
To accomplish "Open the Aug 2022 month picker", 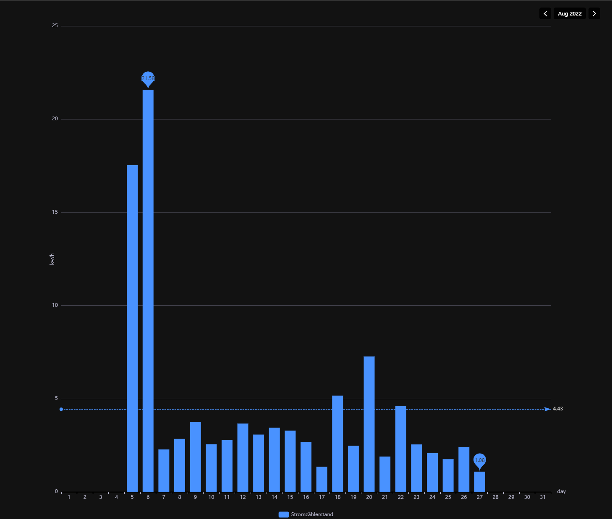I will 570,13.
